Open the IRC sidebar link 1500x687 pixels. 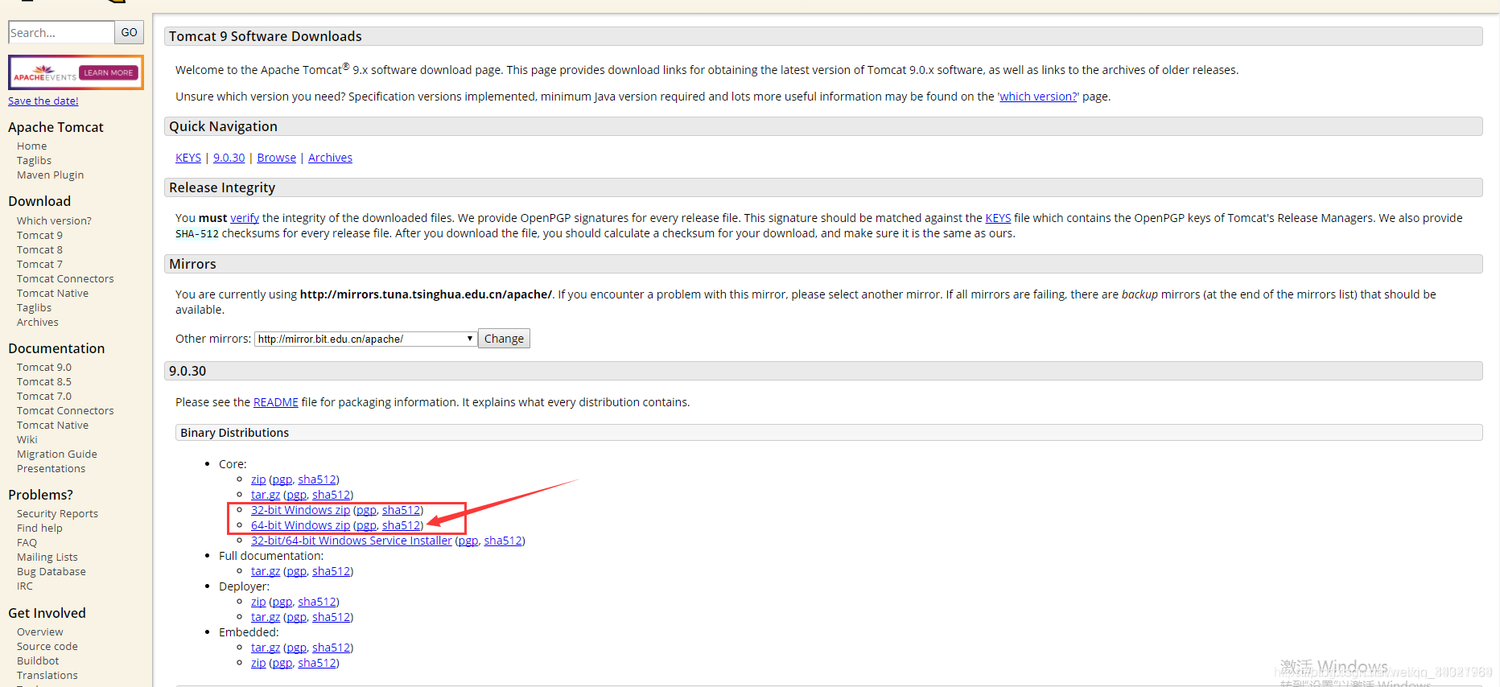(x=25, y=586)
